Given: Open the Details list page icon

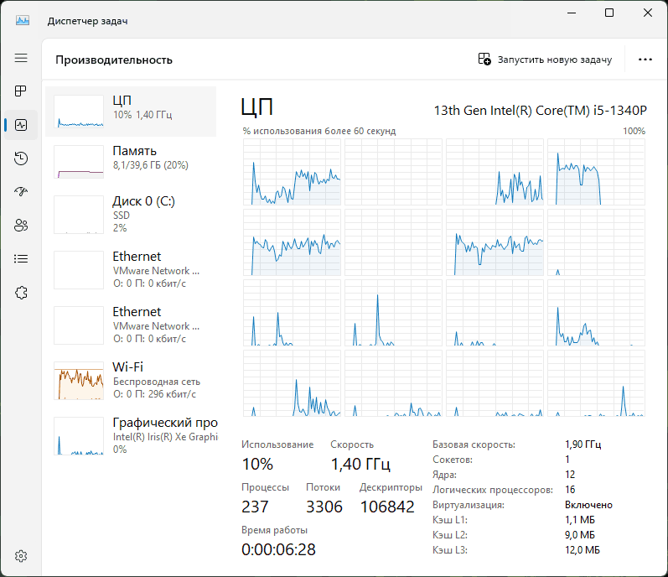Looking at the screenshot, I should coord(21,258).
